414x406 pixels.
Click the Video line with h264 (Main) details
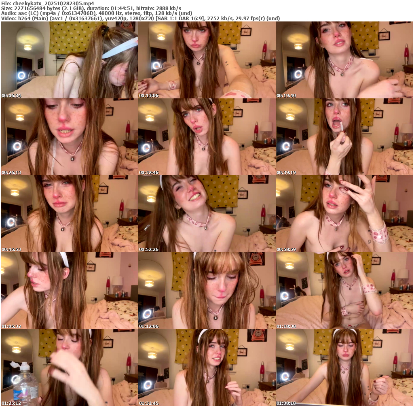click(140, 18)
